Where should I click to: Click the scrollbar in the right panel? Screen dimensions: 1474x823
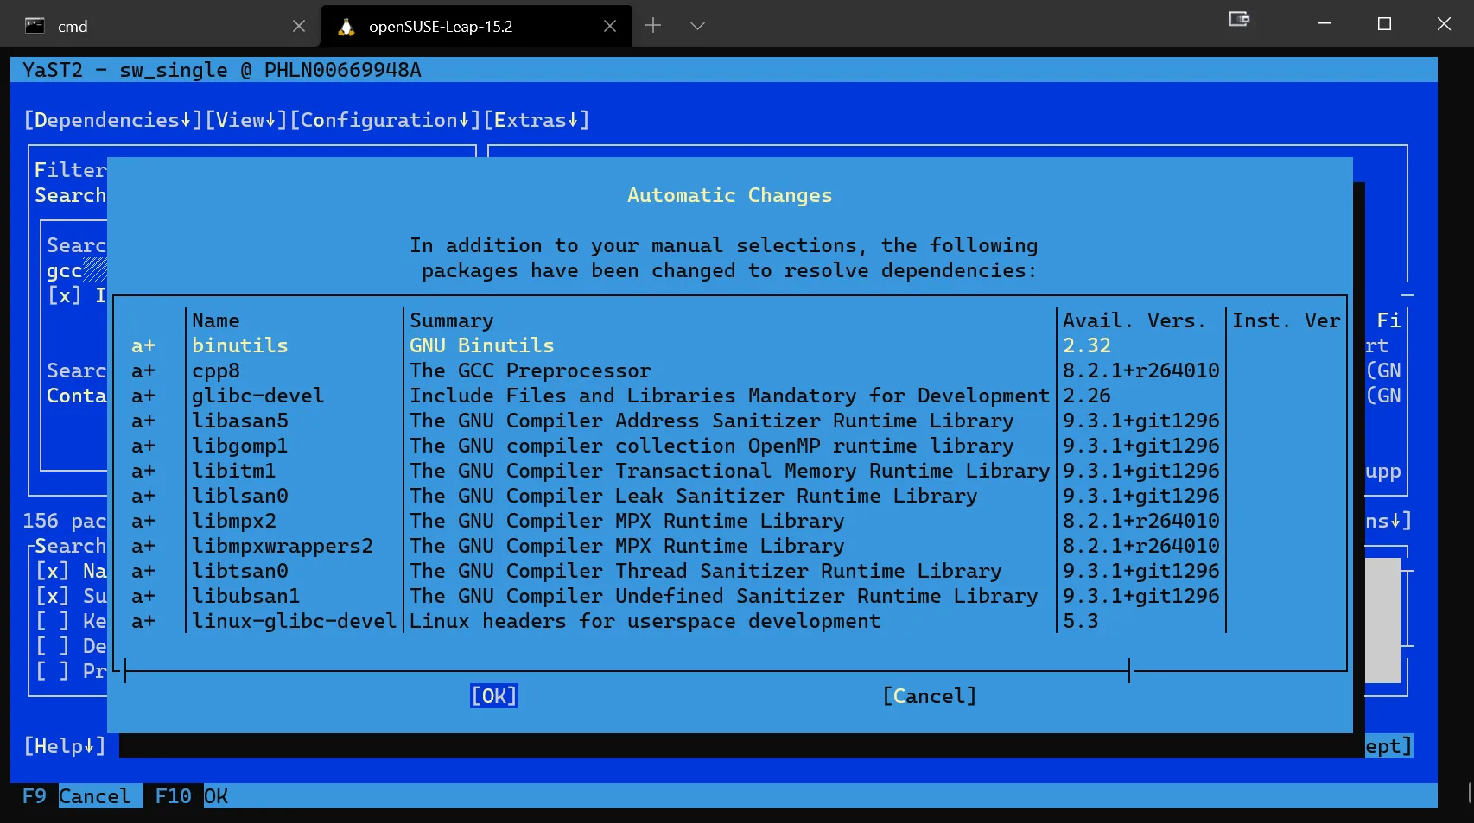point(1383,619)
